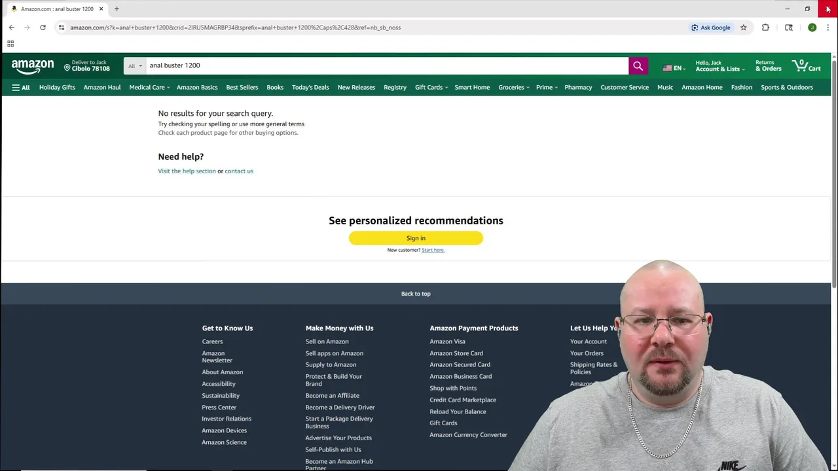Open the apps grid in bookmarks bar
Screen dimensions: 838x471
tap(10, 44)
